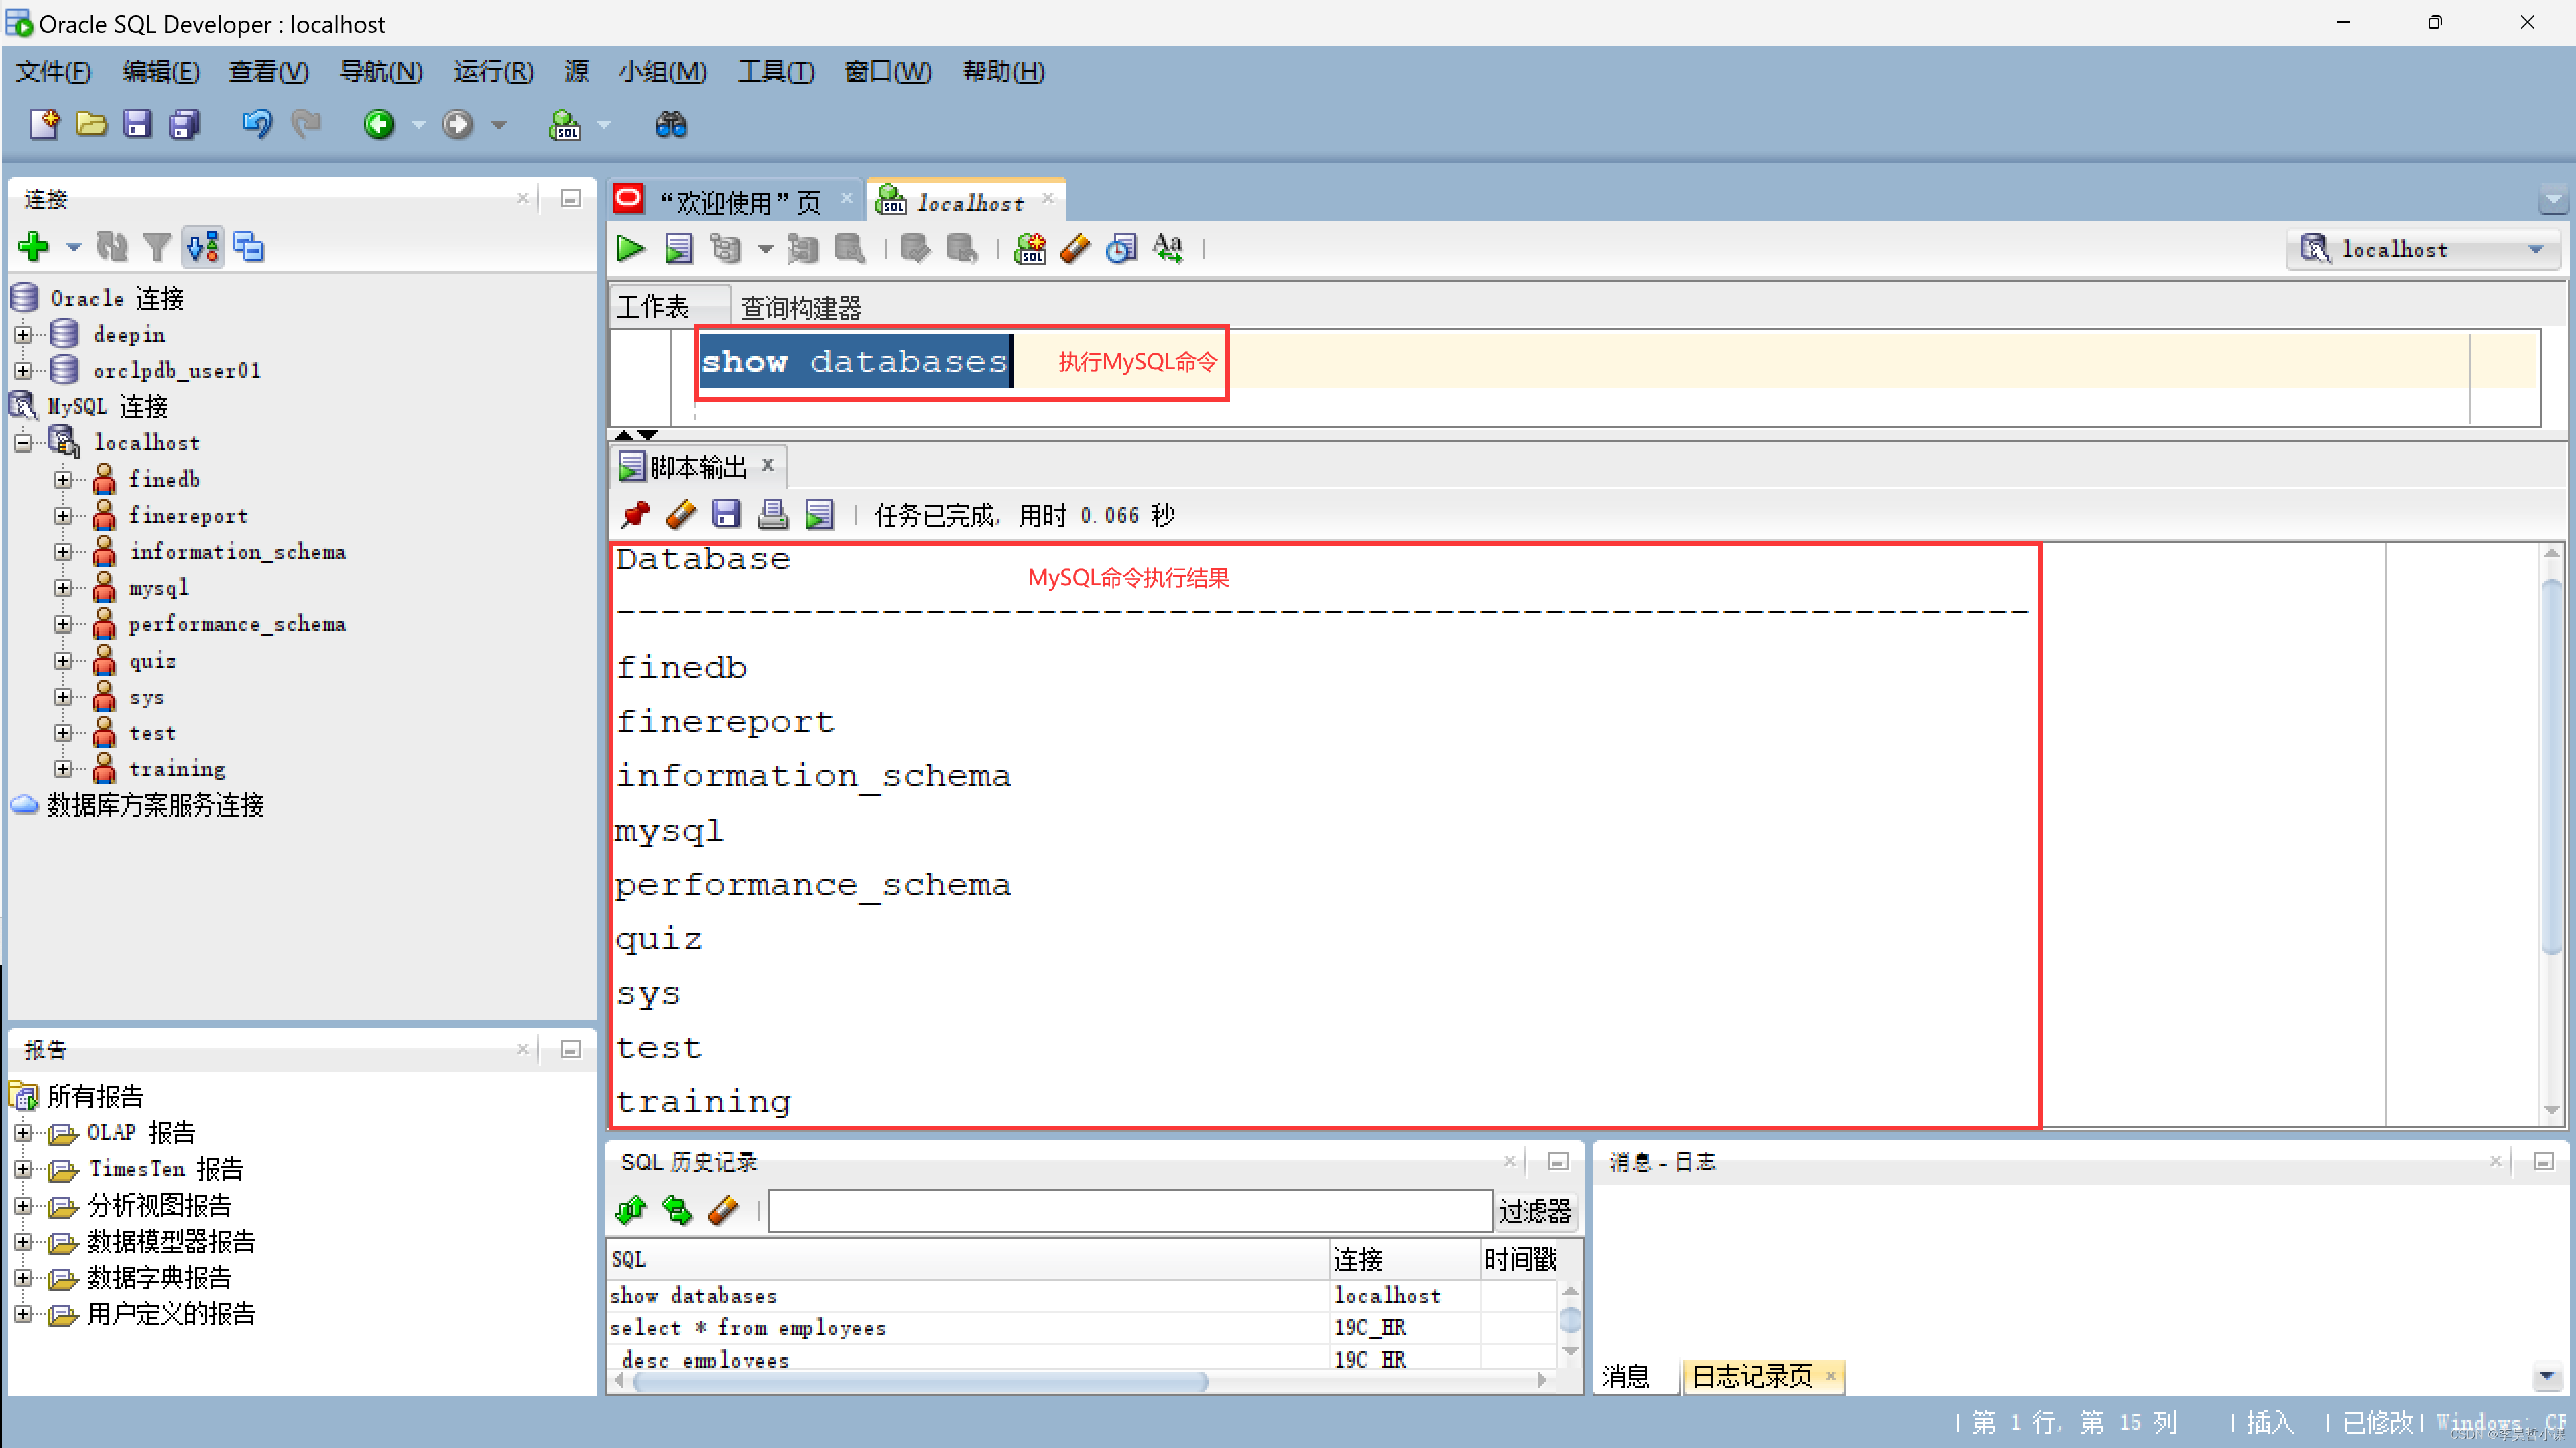The height and width of the screenshot is (1448, 2576).
Task: Click the Save All toolbar icon
Action: pos(185,124)
